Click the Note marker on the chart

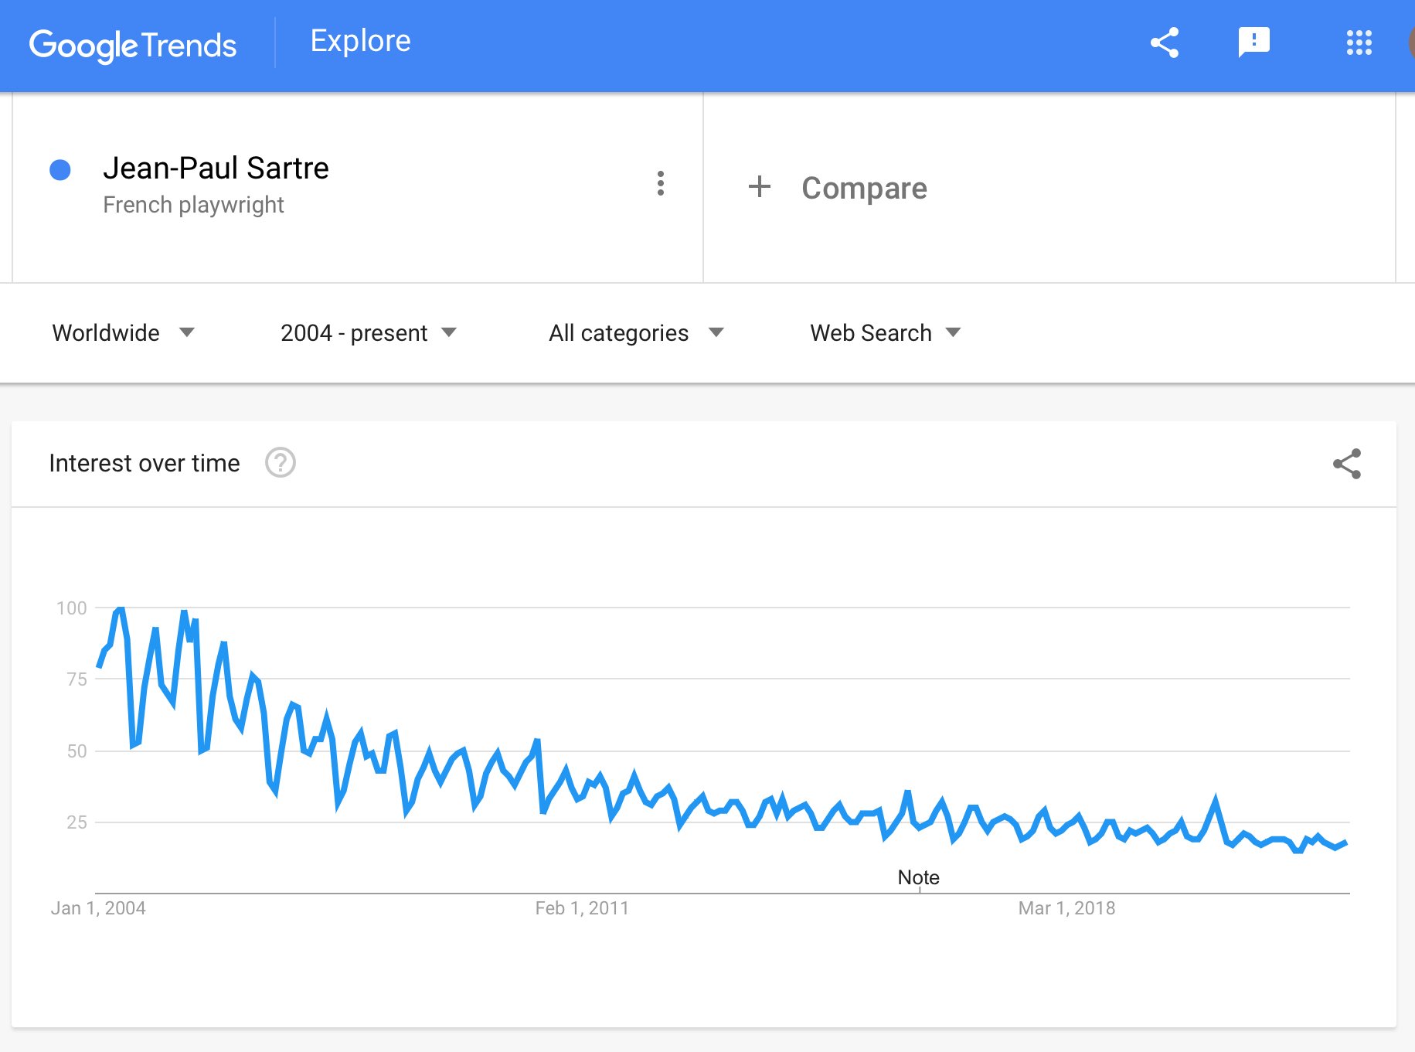(918, 877)
